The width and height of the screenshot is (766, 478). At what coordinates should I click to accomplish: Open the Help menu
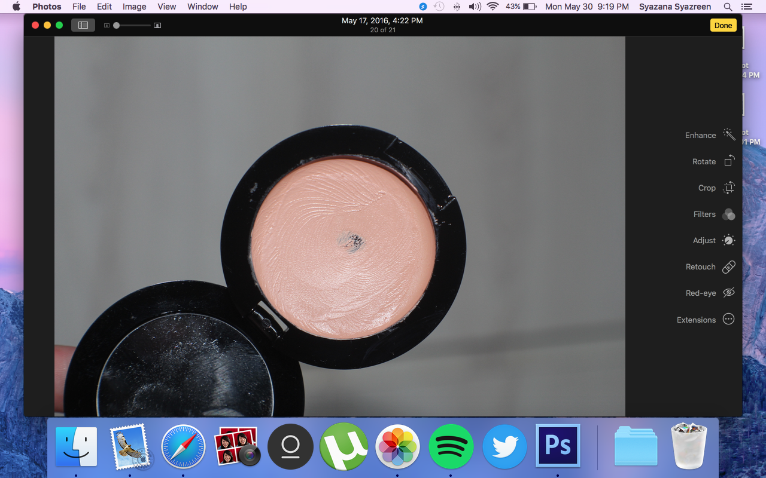pyautogui.click(x=238, y=7)
